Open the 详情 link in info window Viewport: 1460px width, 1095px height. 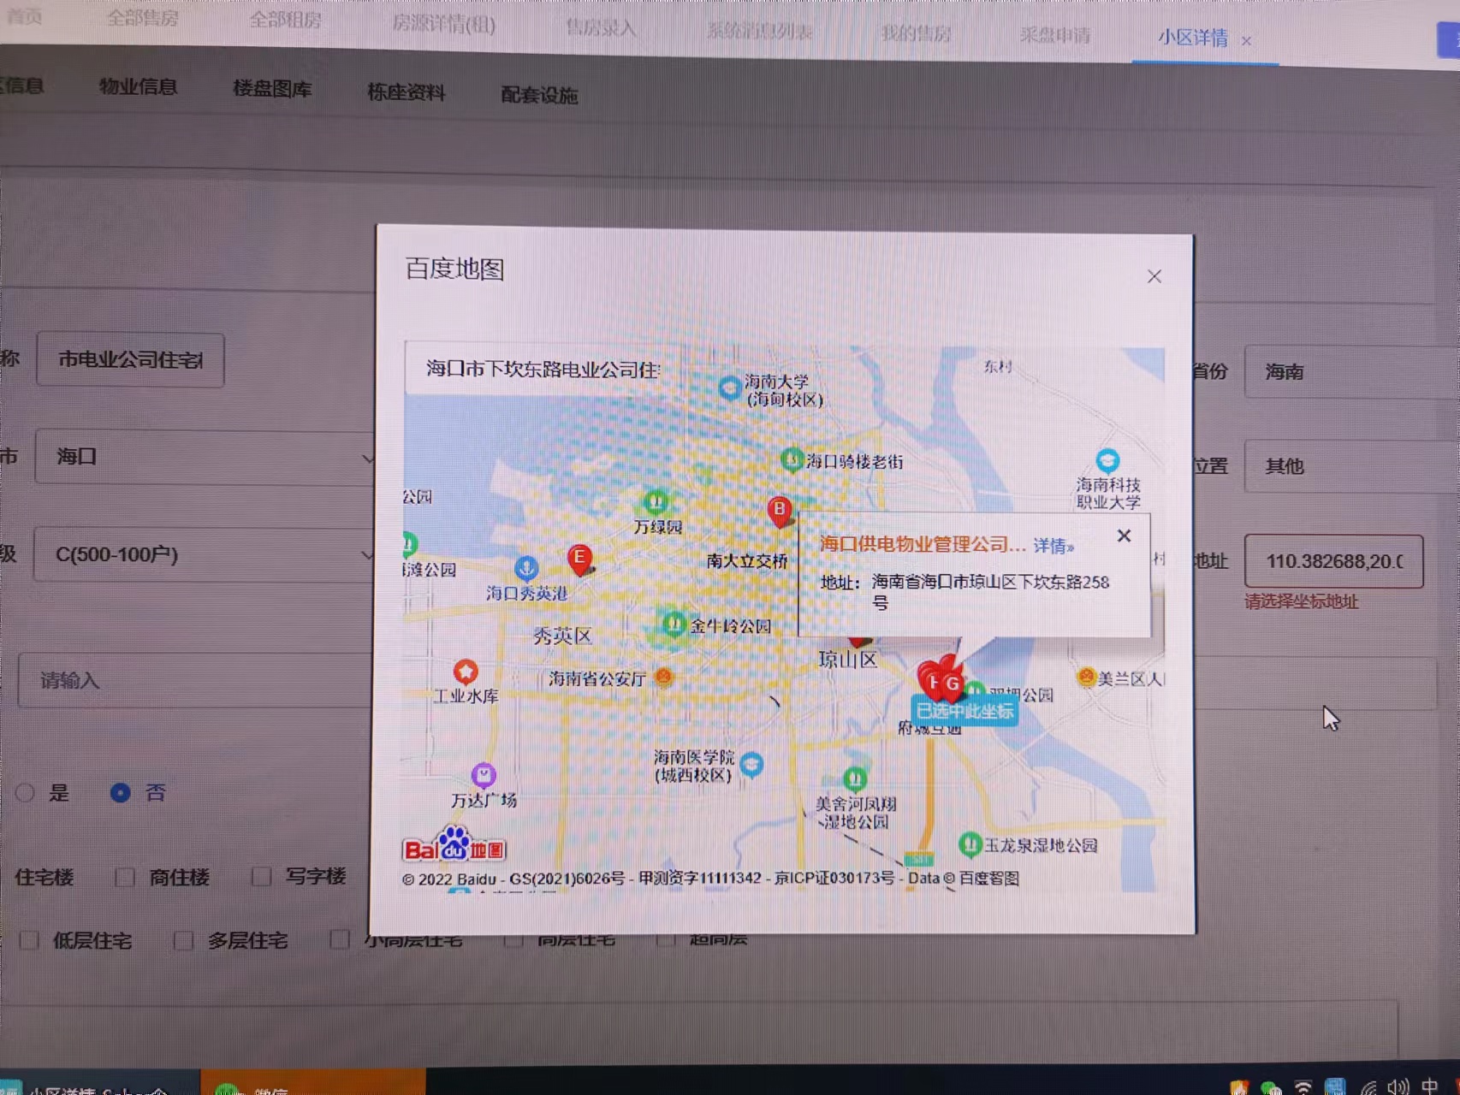[x=1053, y=546]
